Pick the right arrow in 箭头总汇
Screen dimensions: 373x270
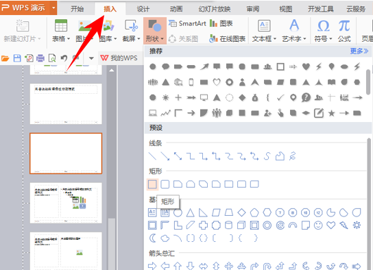pyautogui.click(x=152, y=266)
